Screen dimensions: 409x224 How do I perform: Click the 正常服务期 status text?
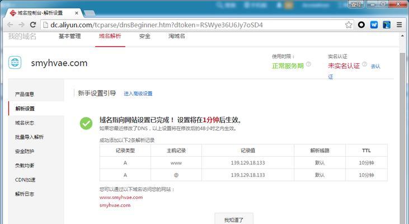coord(288,66)
